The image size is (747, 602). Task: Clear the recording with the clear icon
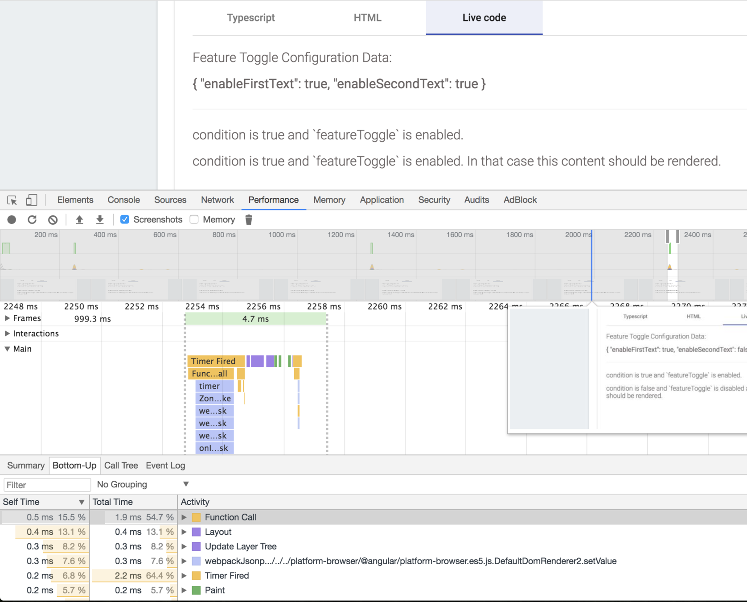pyautogui.click(x=53, y=219)
